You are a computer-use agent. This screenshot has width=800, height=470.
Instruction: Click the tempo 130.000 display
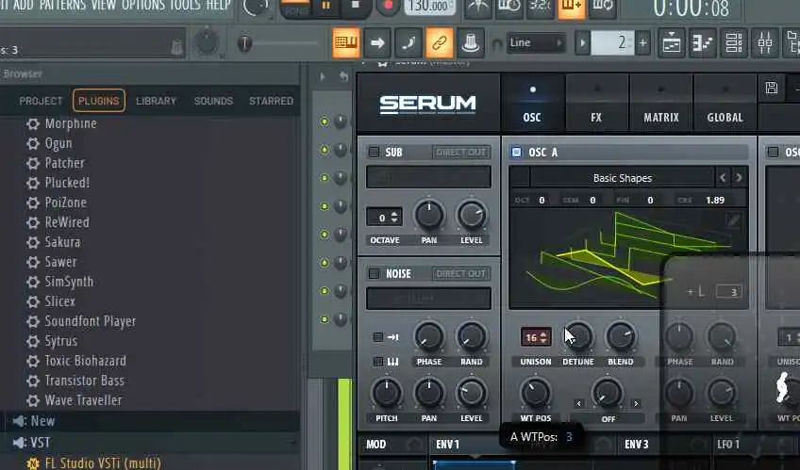tap(430, 6)
